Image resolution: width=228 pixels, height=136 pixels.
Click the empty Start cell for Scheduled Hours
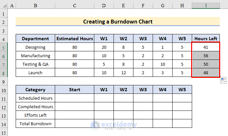(x=75, y=98)
